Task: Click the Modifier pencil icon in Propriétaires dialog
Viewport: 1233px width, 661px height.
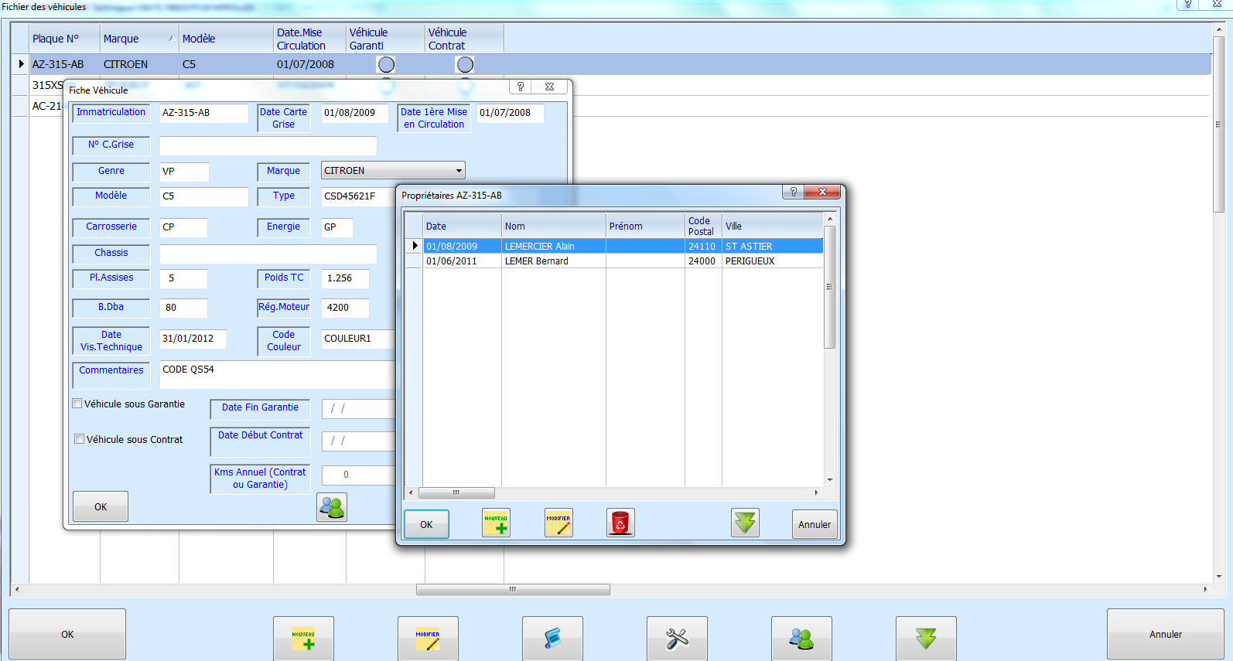Action: 558,523
